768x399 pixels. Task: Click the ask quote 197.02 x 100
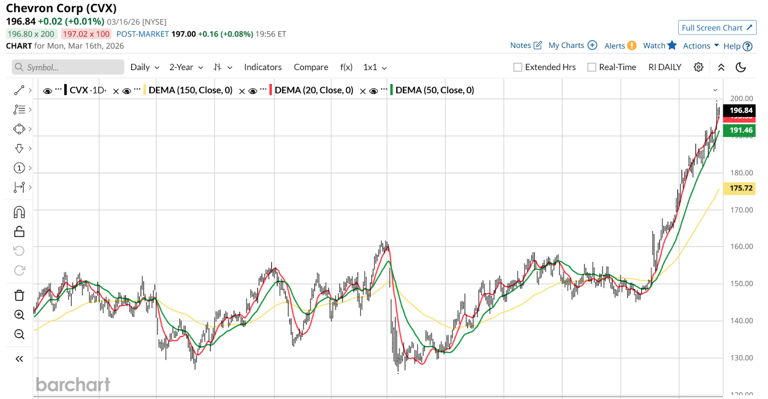point(86,34)
